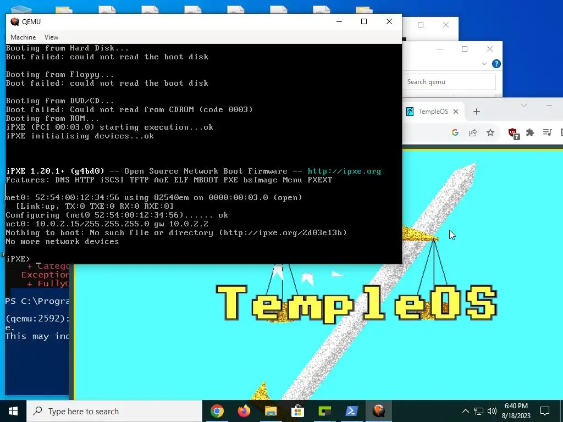563x422 pixels.
Task: Open Firefox from the taskbar
Action: tap(244, 411)
